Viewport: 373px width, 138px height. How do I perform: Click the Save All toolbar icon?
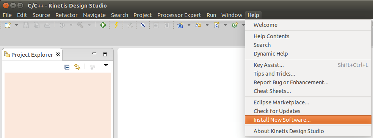pos(37,25)
